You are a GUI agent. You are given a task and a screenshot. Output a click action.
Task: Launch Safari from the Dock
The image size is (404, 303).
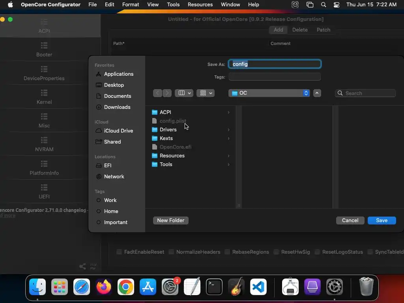point(82,287)
